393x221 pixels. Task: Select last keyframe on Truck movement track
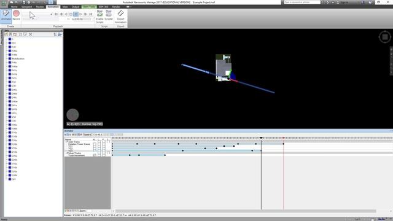(165, 155)
